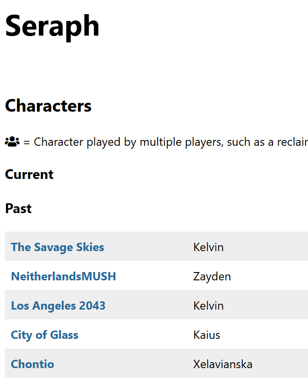Screen dimensions: 308x392
Task: Click the character name Xelavianska
Action: (222, 364)
